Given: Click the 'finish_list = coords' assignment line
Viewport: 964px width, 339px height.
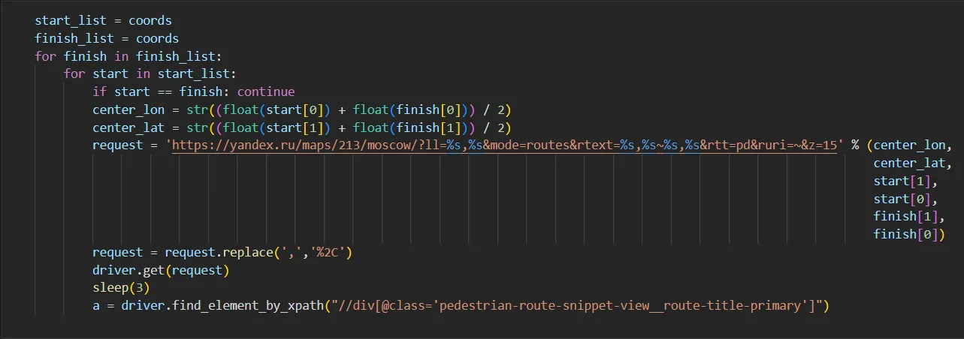Looking at the screenshot, I should (x=106, y=37).
